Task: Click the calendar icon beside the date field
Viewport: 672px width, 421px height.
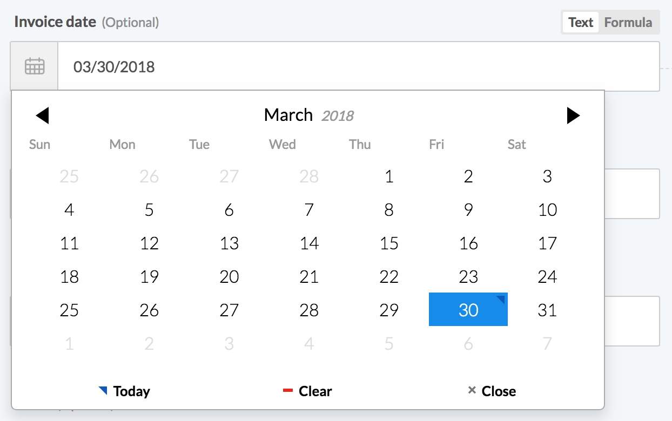Action: point(33,66)
